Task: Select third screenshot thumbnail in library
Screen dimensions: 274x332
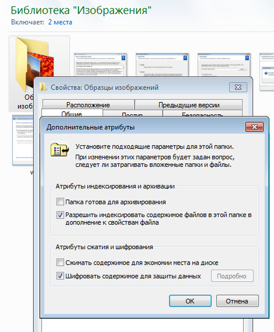Action: [224, 64]
